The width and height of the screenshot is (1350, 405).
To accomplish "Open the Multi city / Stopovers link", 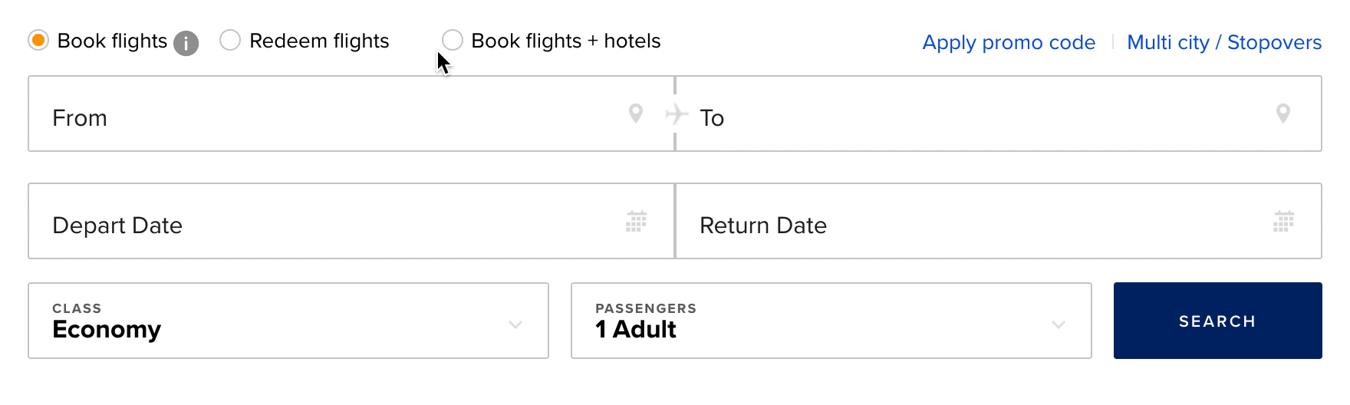I will pos(1224,42).
